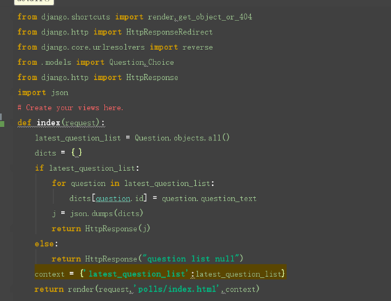
Task: Click "Question.objects.all()" on the assignment line
Action: coord(182,138)
